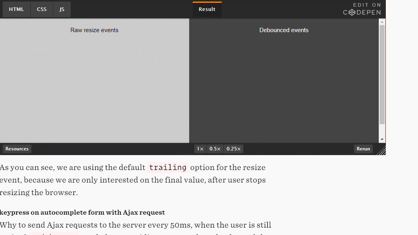Show the JS code tab
The height and width of the screenshot is (235, 418).
coord(62,9)
